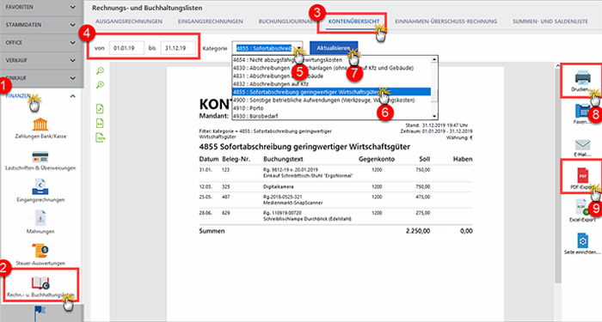Fit whole page in preview
The height and width of the screenshot is (322, 602).
tap(100, 109)
